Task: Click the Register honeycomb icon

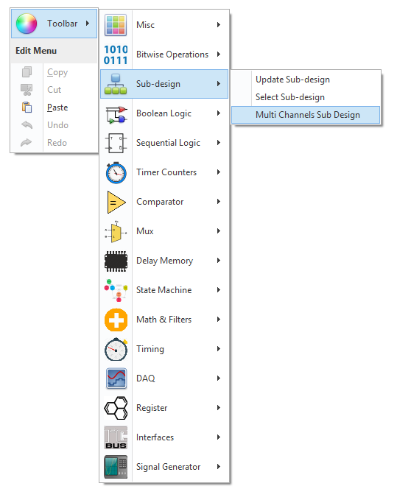Action: coord(116,408)
